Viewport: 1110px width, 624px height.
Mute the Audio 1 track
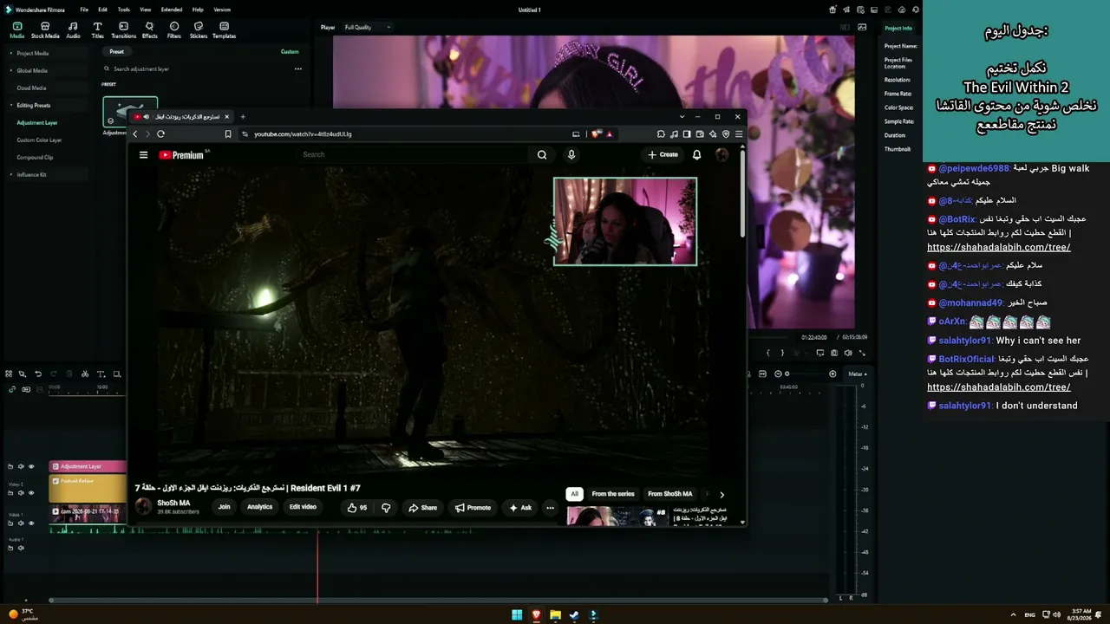(x=21, y=548)
